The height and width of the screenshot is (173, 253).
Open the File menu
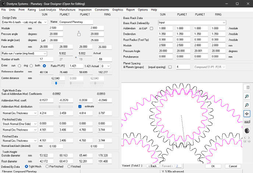pos(3,10)
